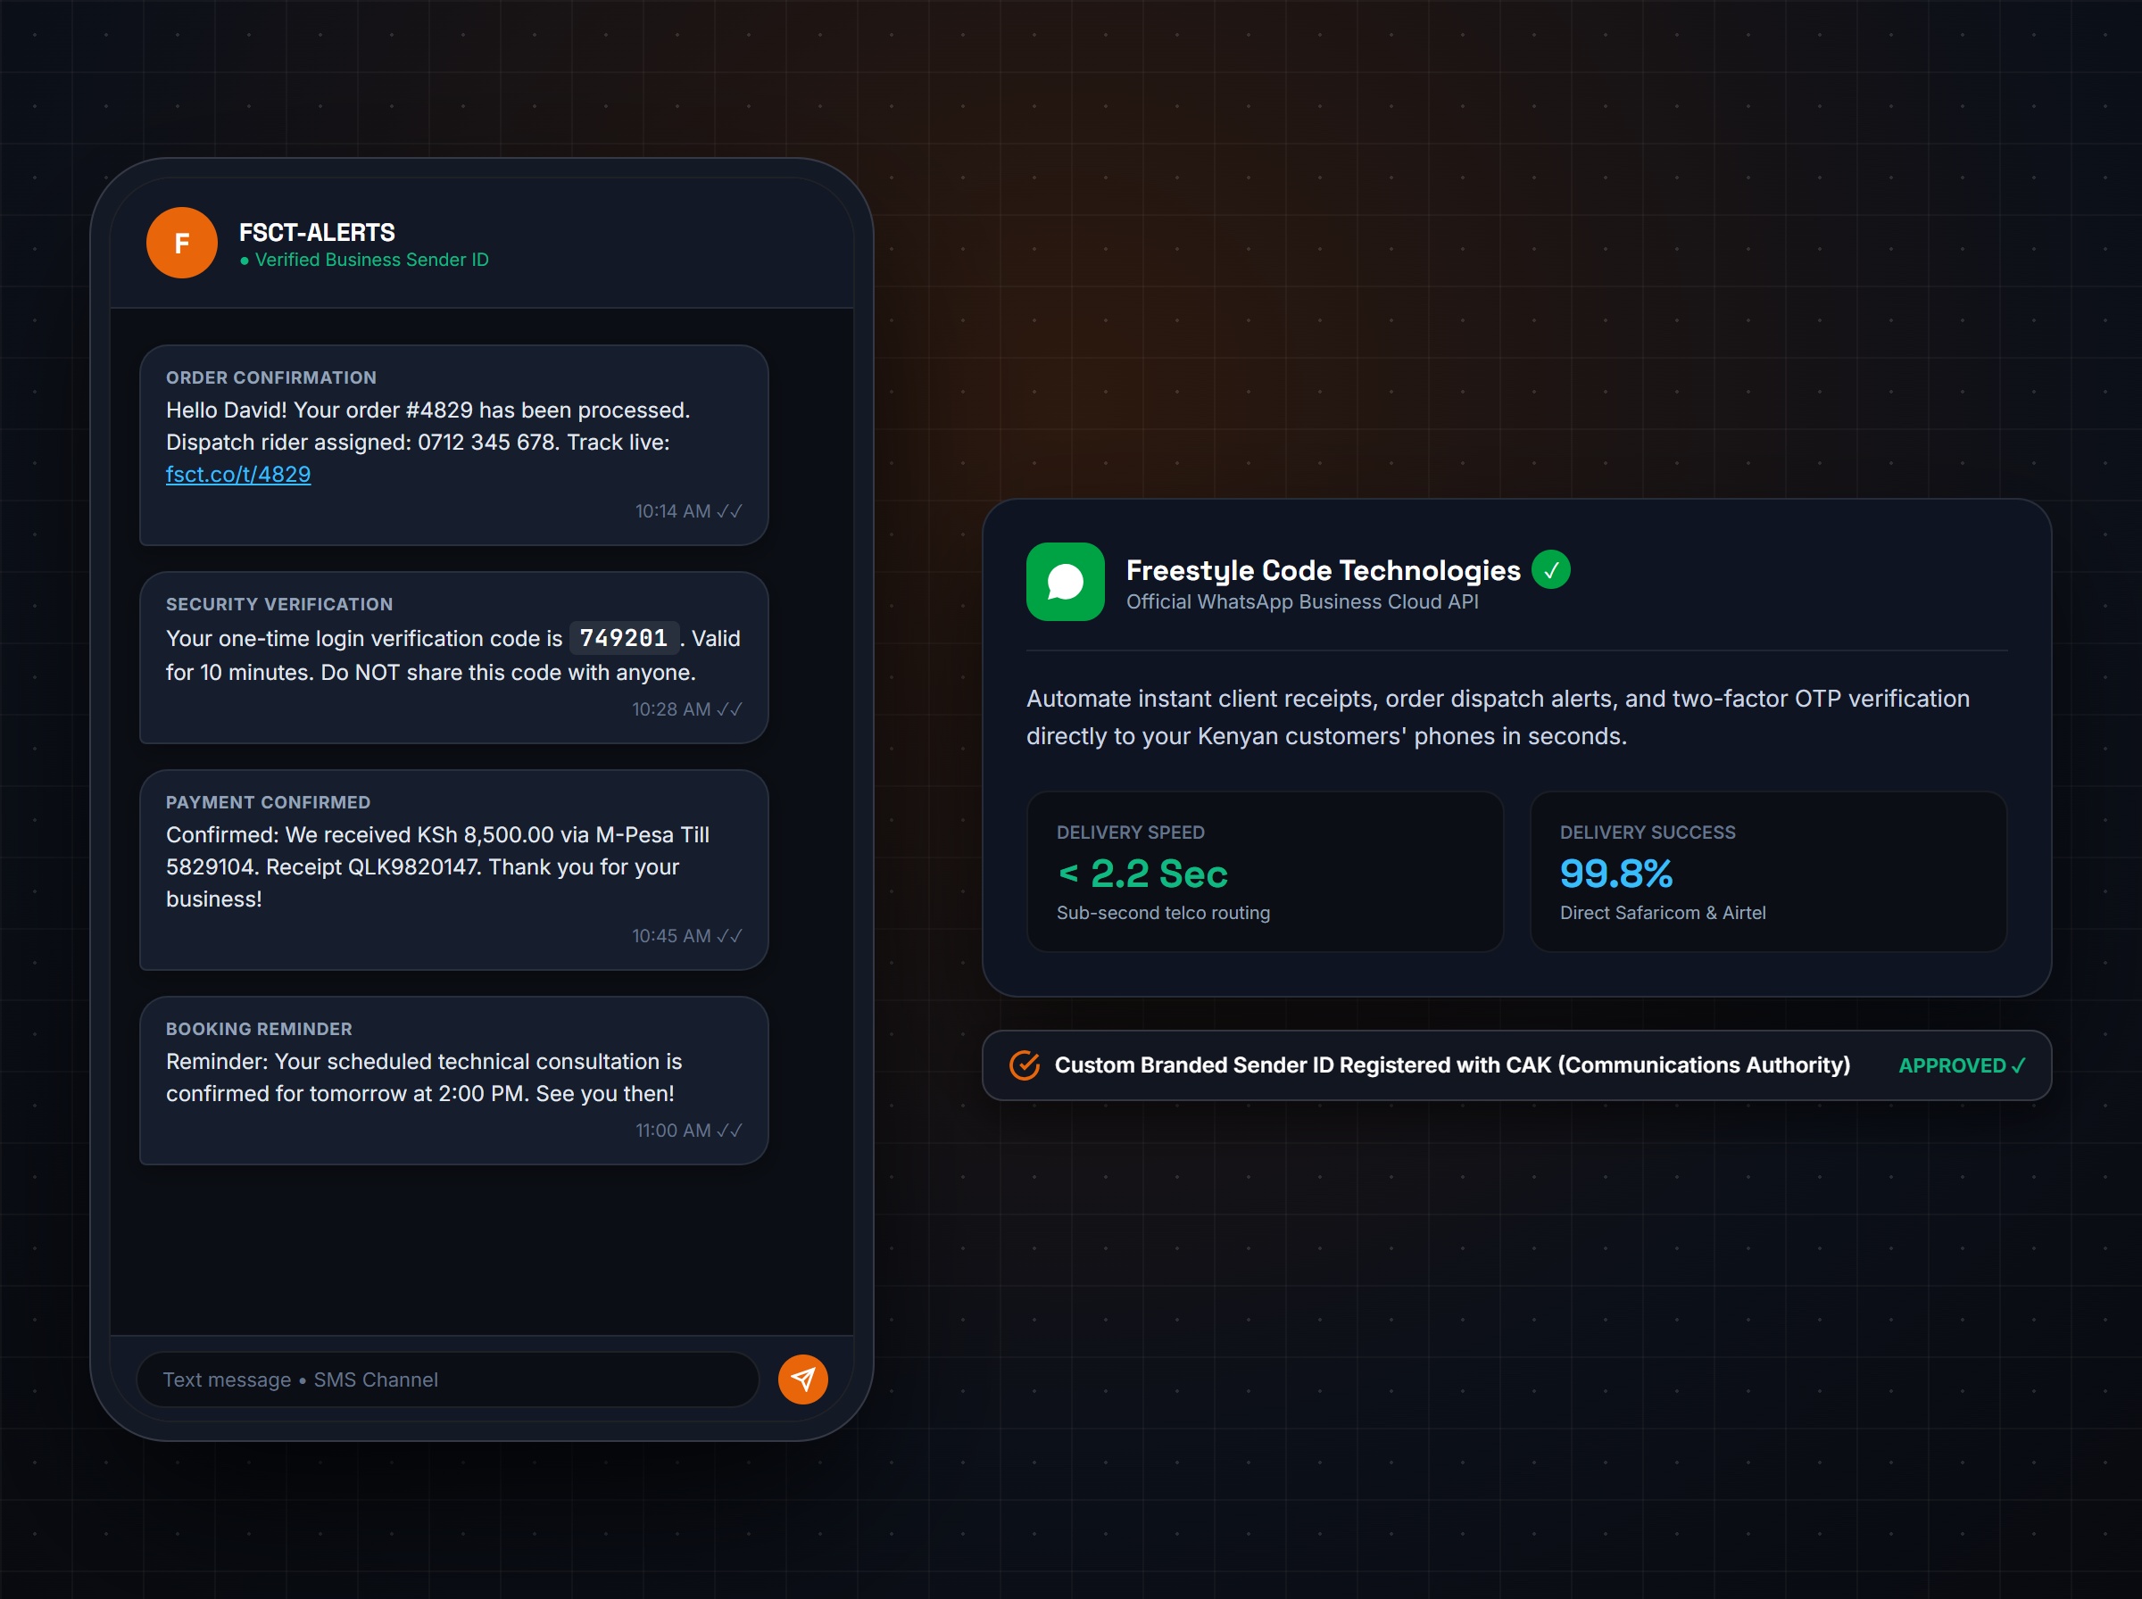Click the double-tick read receipt at 10:45 AM
This screenshot has height=1599, width=2142.
[729, 936]
